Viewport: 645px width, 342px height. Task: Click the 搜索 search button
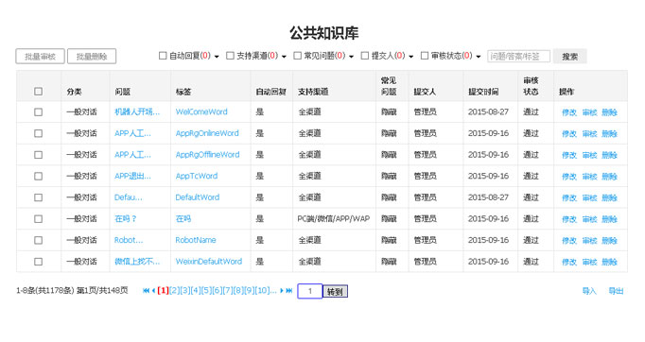(x=569, y=57)
